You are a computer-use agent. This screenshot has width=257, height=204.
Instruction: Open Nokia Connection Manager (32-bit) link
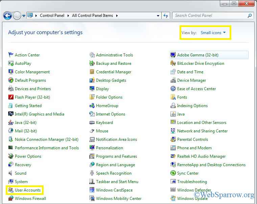click(47, 139)
